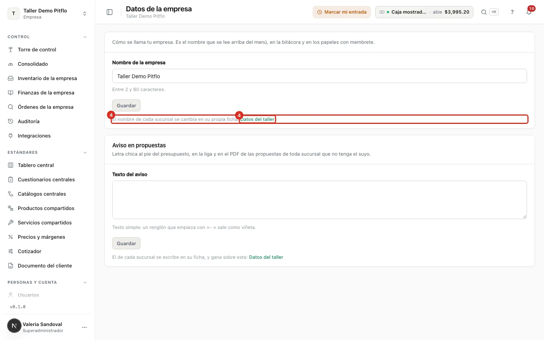Focus the Texto del aviso textarea
Screen dimensions: 544x340
pyautogui.click(x=320, y=200)
